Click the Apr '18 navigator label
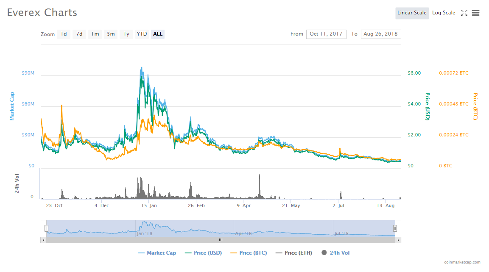Viewport: 489px width, 272px height. click(243, 233)
